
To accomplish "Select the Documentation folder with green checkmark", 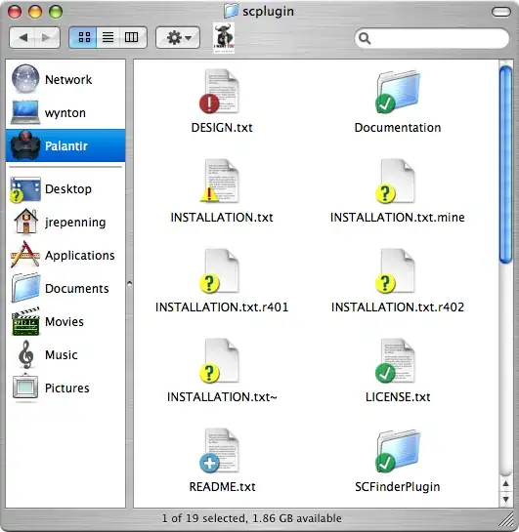I will point(398,92).
